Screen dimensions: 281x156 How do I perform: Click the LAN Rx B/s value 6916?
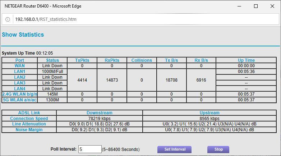tap(201, 80)
